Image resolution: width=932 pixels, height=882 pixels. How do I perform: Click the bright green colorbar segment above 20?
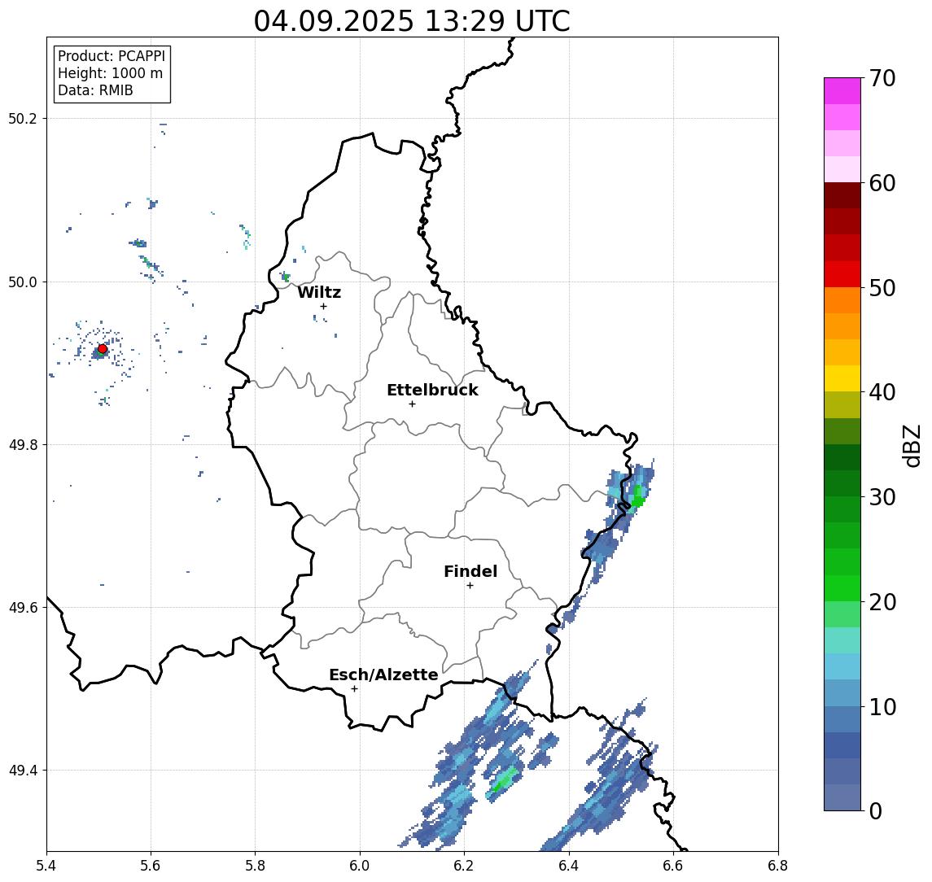(842, 587)
